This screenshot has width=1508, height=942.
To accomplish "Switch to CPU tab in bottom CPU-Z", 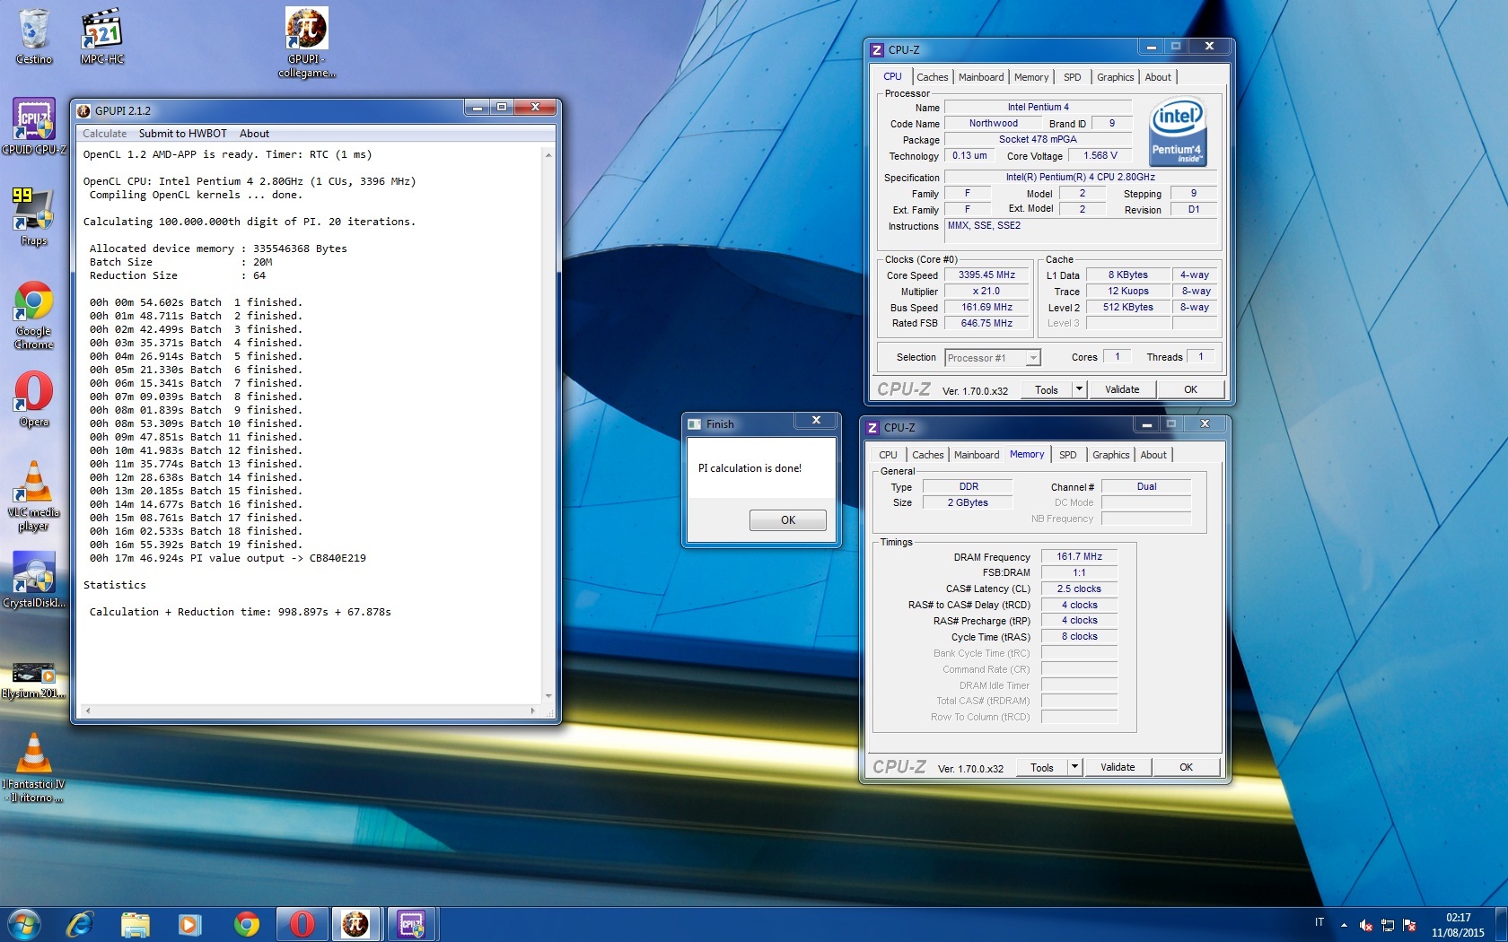I will (x=888, y=455).
